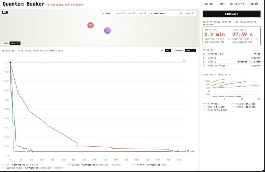265x172 pixels.
Task: Select NONE visualization mode
Action: [x=6, y=43]
